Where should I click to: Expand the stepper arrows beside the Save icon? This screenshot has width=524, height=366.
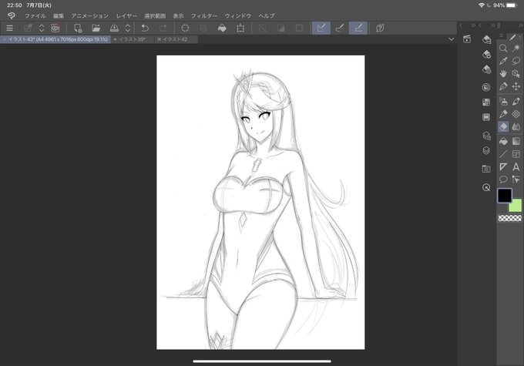point(128,28)
